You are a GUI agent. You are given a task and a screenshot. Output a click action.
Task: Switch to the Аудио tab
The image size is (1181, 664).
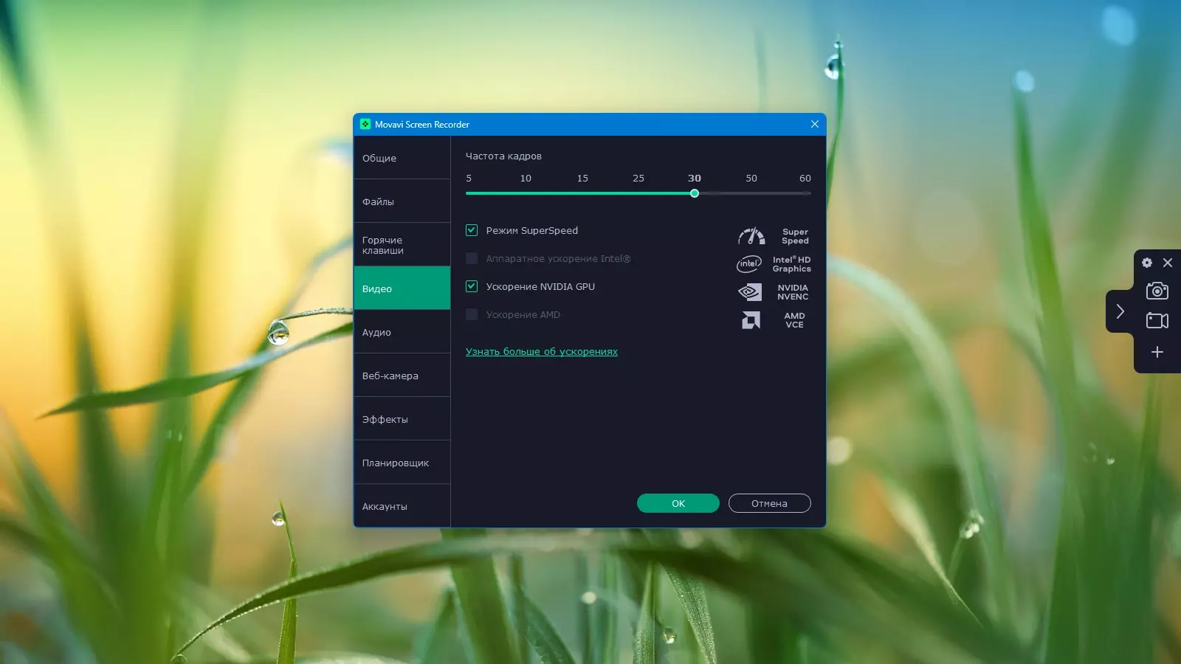[x=402, y=332]
